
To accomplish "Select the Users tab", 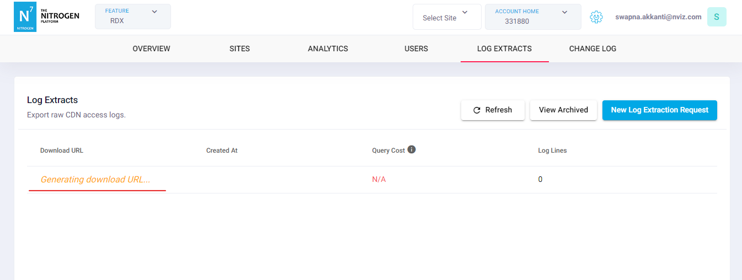I will pyautogui.click(x=416, y=49).
